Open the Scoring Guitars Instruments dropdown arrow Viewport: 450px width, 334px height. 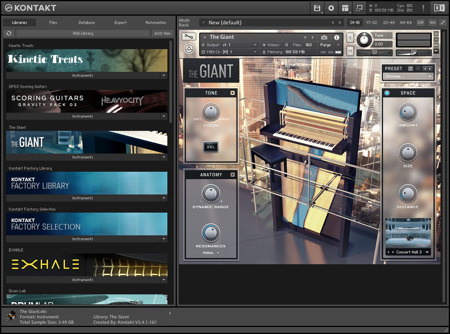coord(164,116)
